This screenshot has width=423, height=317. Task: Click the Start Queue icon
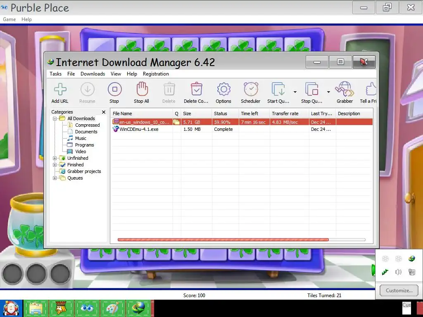[278, 89]
